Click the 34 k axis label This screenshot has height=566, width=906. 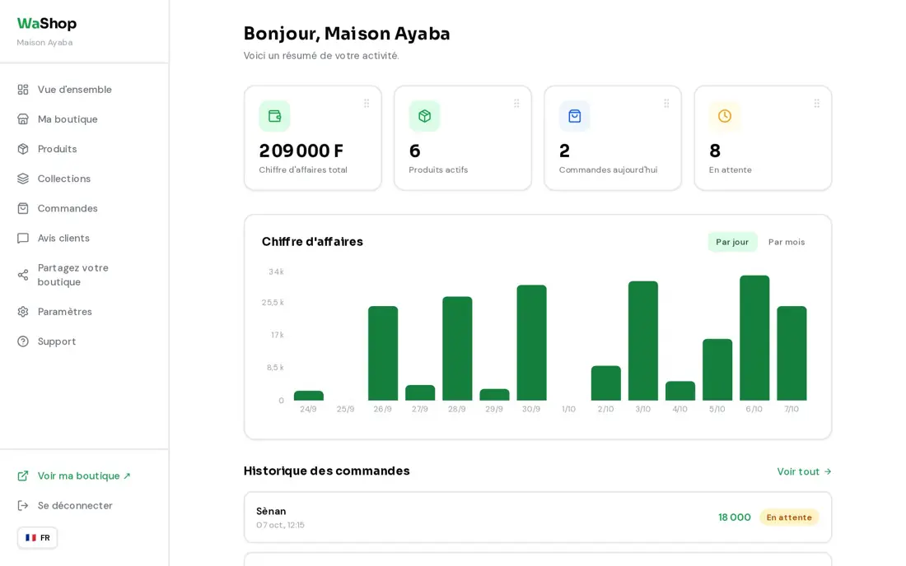point(276,271)
